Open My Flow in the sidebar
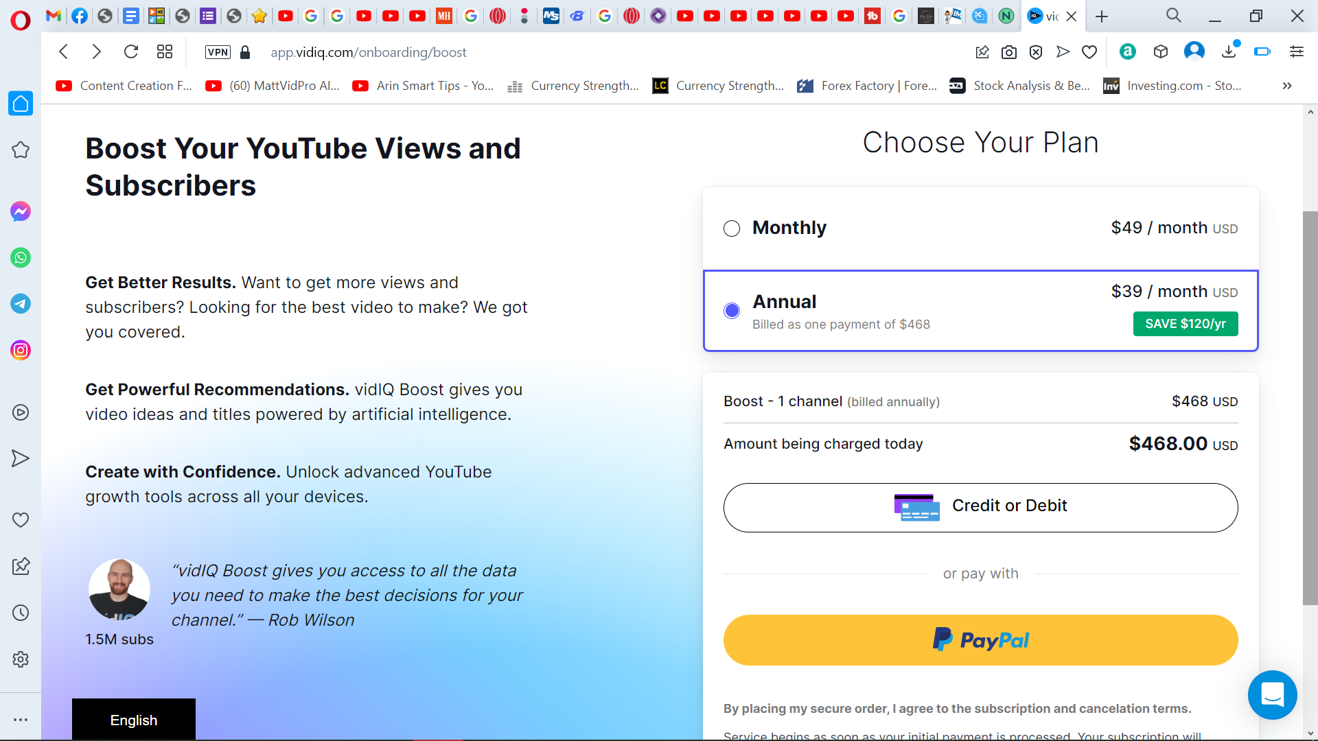This screenshot has width=1318, height=741. point(21,458)
